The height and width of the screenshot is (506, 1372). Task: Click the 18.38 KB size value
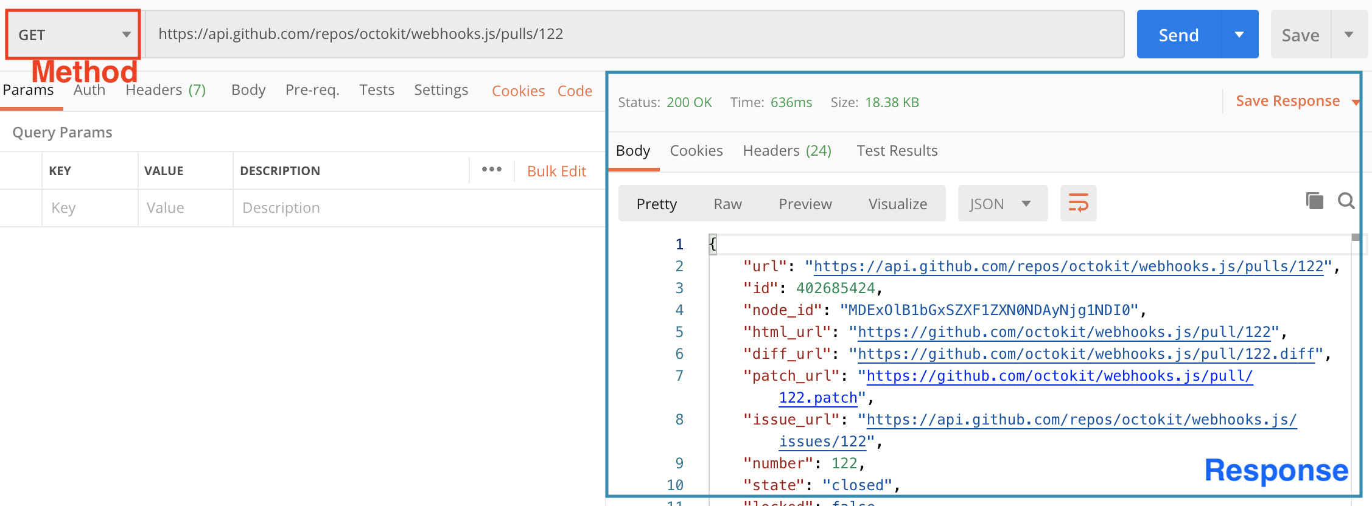point(892,102)
